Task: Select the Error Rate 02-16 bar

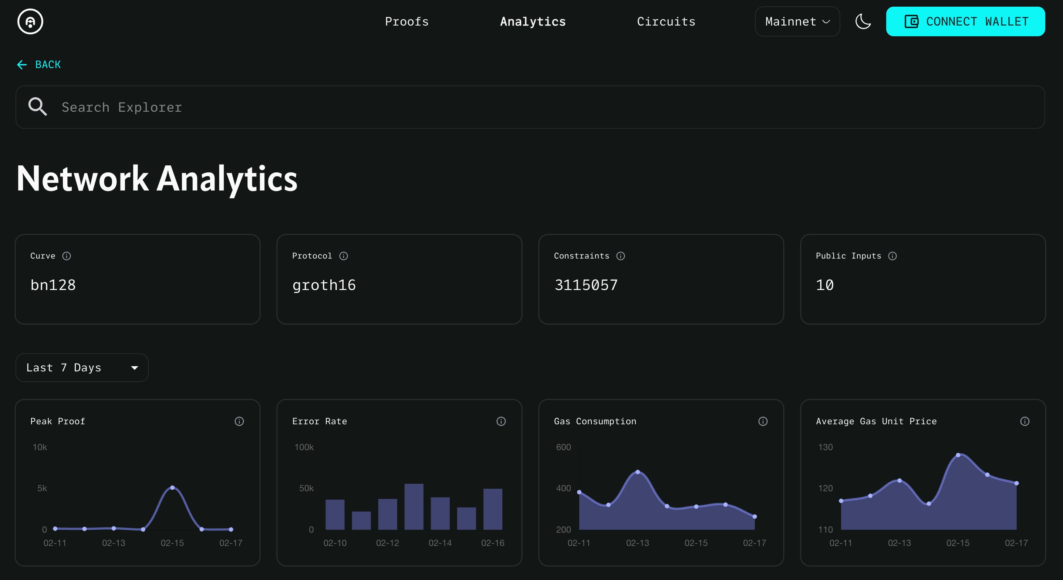Action: 493,509
